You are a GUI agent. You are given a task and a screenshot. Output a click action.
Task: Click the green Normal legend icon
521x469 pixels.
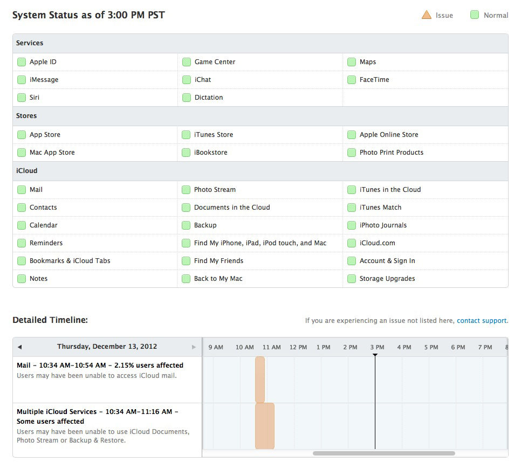[x=475, y=15]
